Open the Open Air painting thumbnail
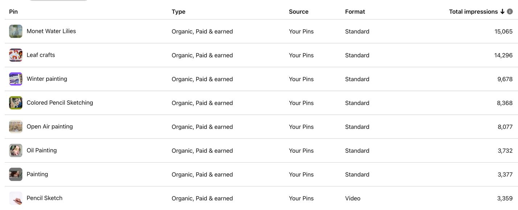Image resolution: width=518 pixels, height=210 pixels. click(16, 127)
